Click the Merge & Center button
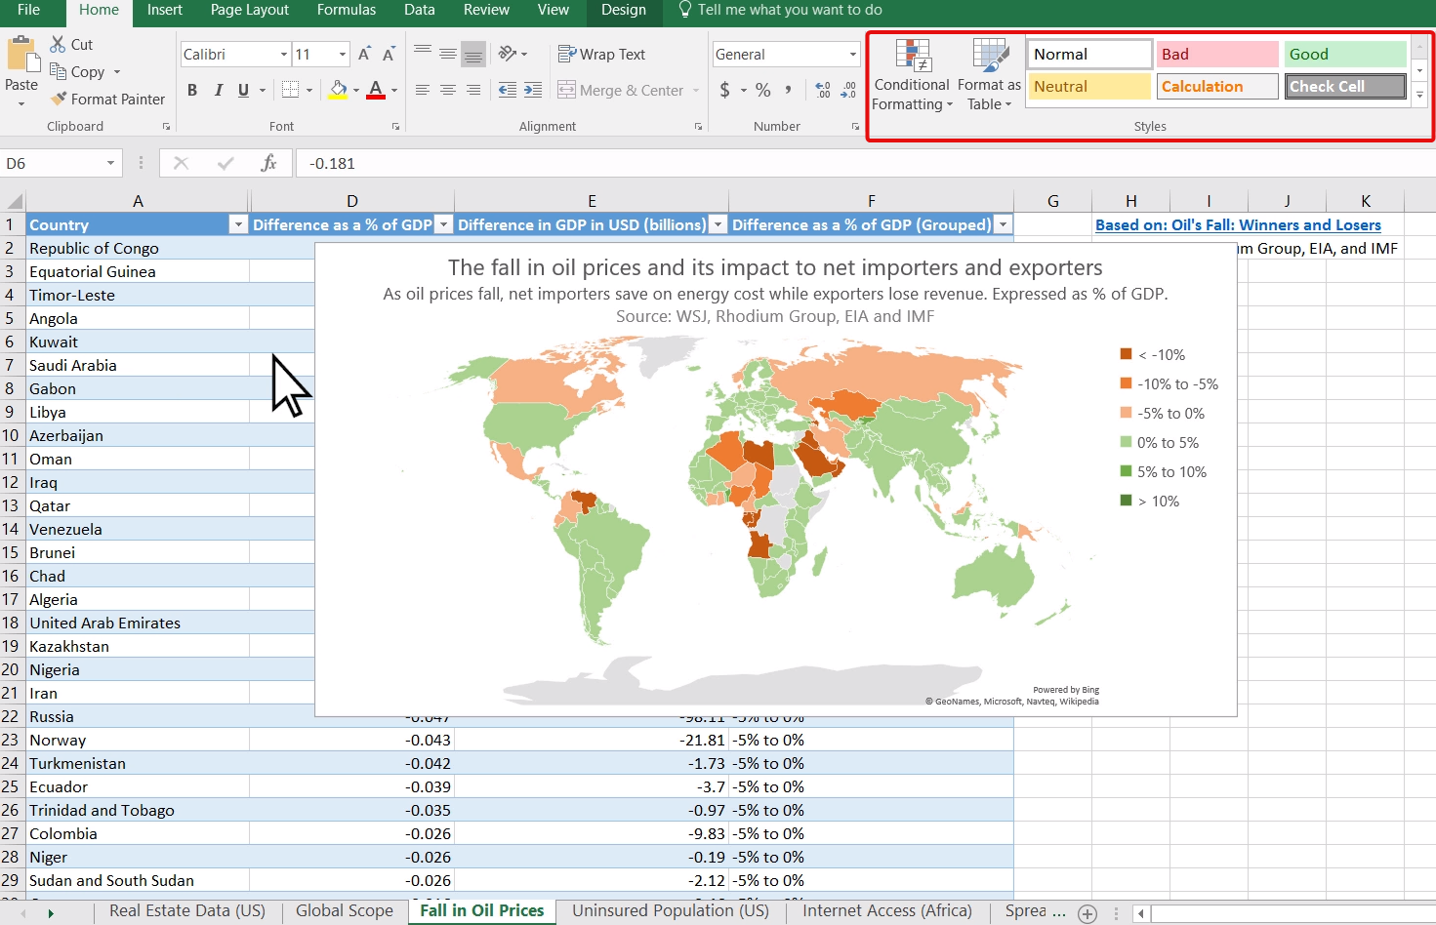Viewport: 1436px width, 925px height. click(x=621, y=90)
